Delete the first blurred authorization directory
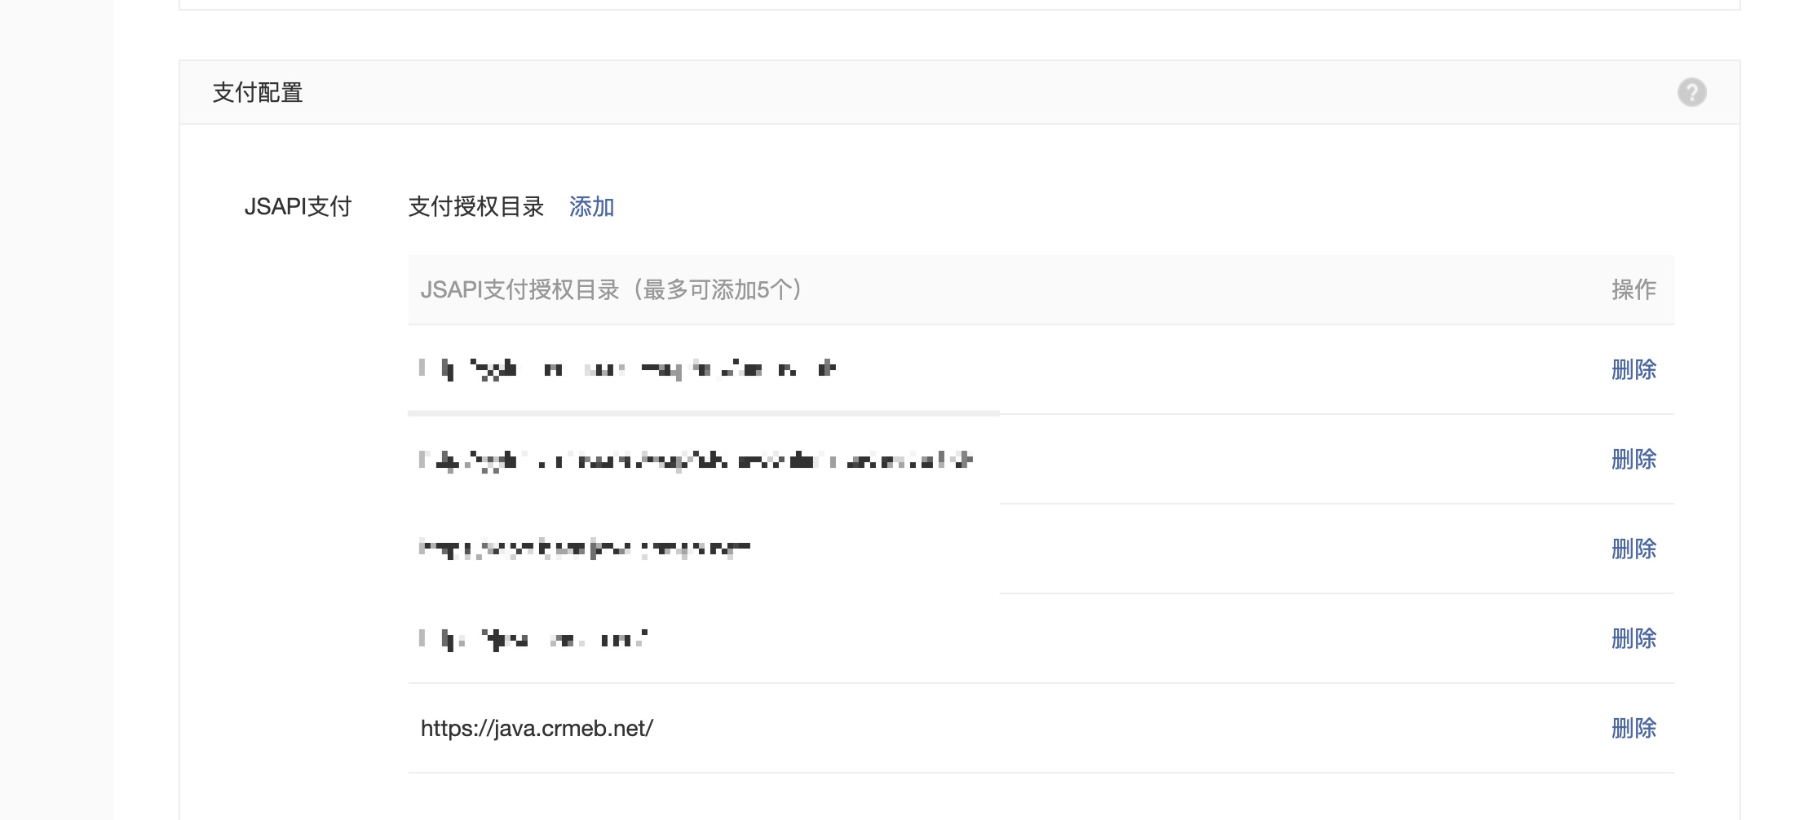 tap(1634, 369)
